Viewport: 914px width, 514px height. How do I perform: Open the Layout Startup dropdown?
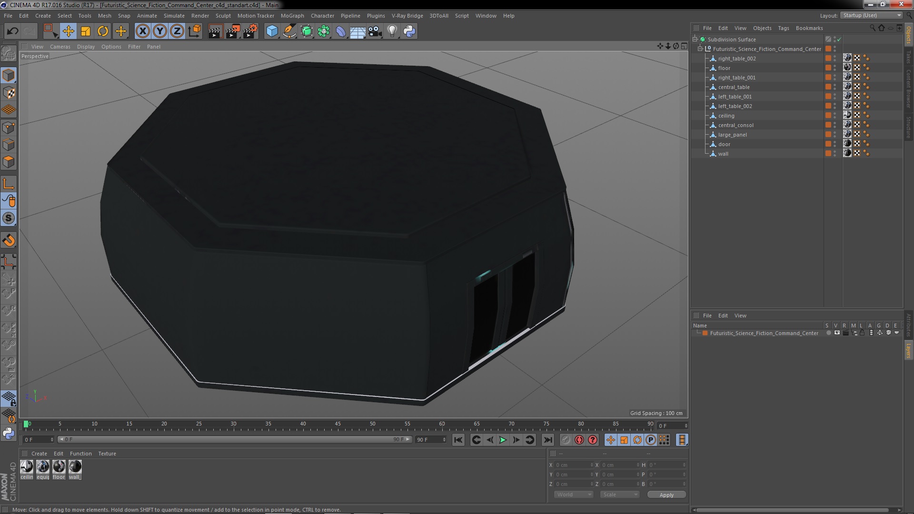(x=872, y=16)
